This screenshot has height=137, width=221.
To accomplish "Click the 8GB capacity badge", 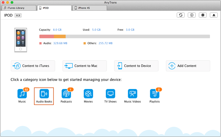I will coord(18,15).
